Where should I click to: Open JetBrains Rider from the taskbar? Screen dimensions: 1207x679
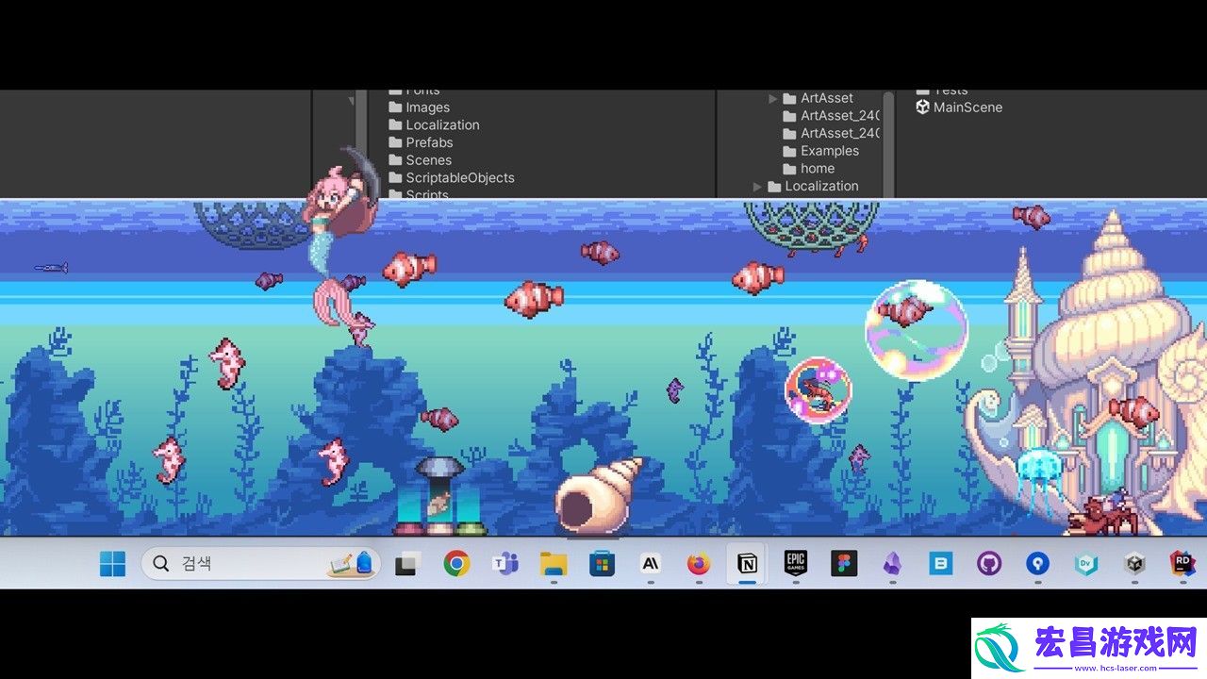tap(1182, 564)
